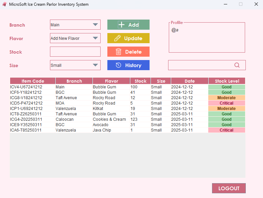Open the Branch dropdown showing Main
263x198 pixels.
95,25
